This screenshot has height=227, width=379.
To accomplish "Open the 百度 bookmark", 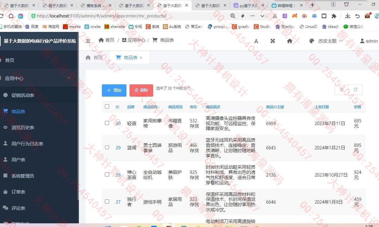I will tap(32, 27).
